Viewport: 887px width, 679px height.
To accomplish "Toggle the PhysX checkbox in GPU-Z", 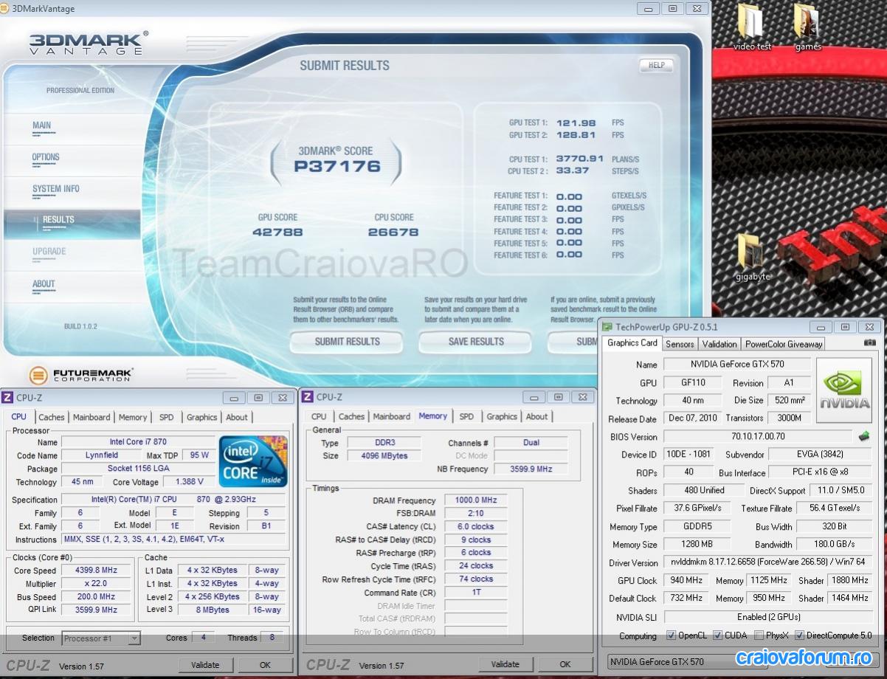I will click(x=759, y=635).
